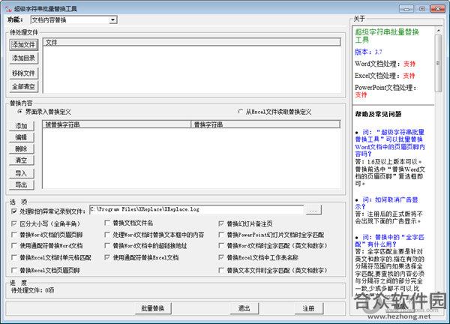Click the 帮助及常见问题 heading
This screenshot has width=450, height=324.
pyautogui.click(x=378, y=114)
